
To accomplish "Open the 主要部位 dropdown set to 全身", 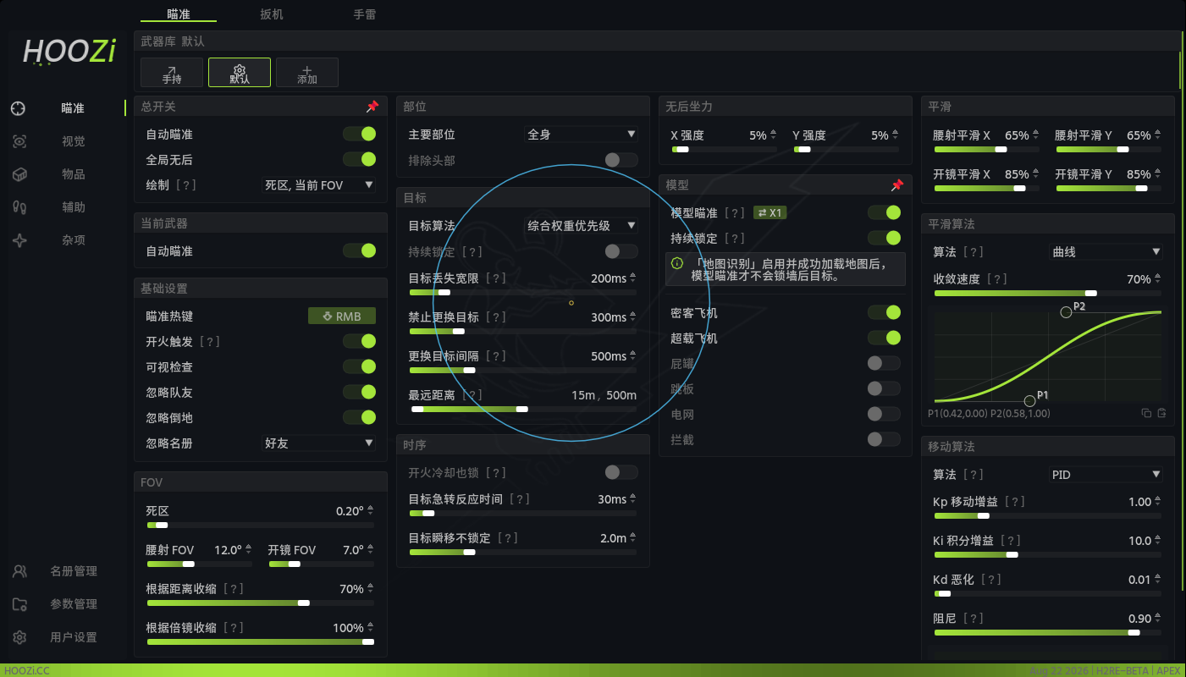I will point(581,134).
